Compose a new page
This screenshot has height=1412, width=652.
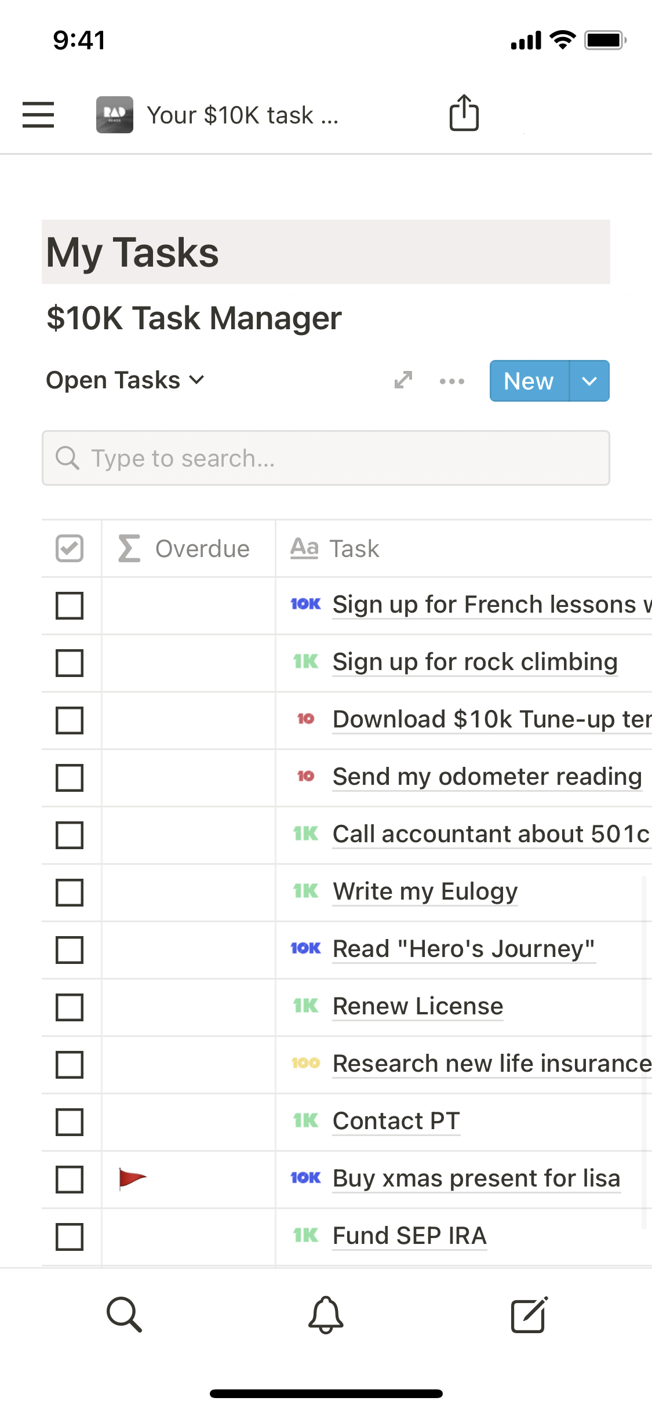(529, 1315)
